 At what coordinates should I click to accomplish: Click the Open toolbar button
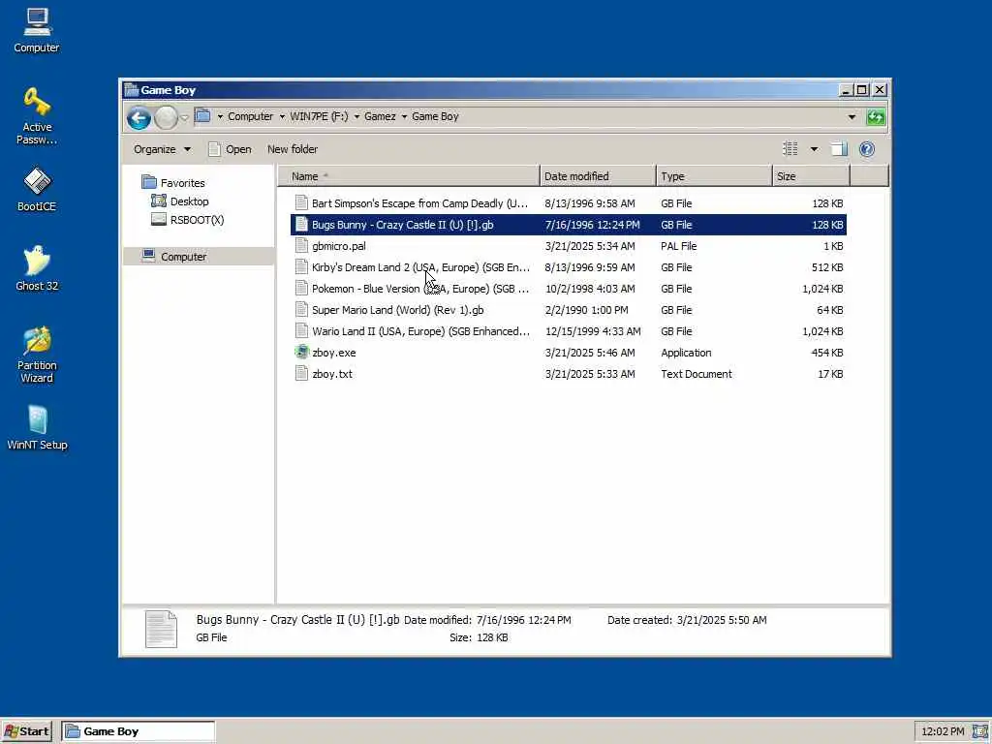click(x=230, y=149)
